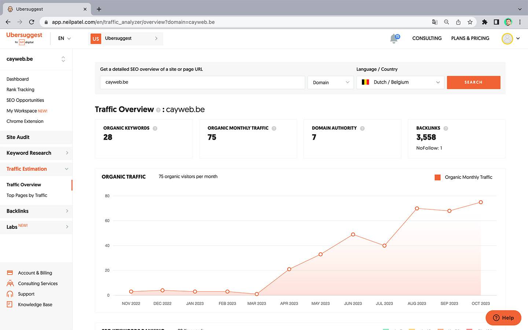Toggle Organic Monthly Traffic legend swatch
528x330 pixels.
[437, 177]
